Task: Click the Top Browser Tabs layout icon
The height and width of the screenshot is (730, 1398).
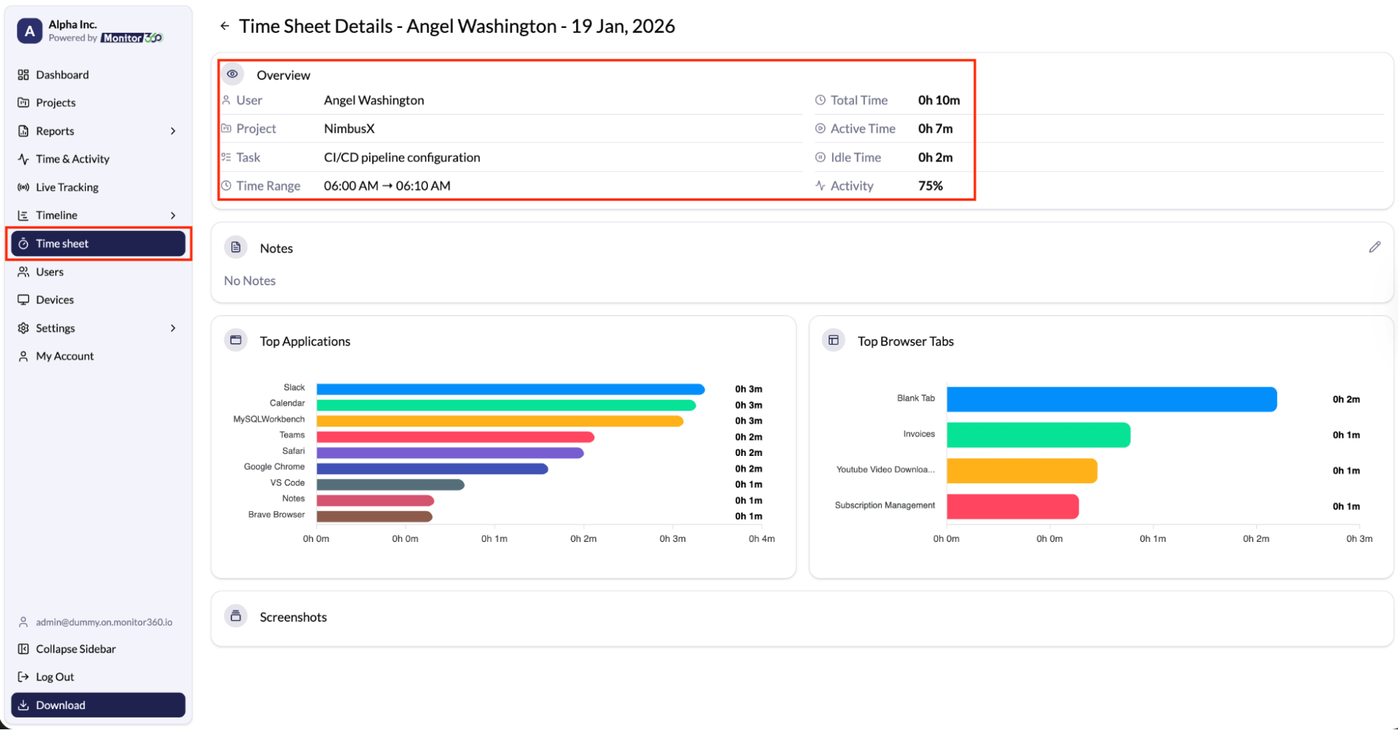Action: 834,341
